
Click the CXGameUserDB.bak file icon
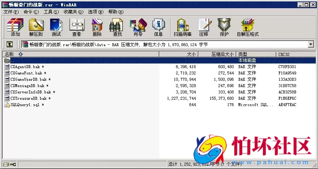(x=7, y=79)
